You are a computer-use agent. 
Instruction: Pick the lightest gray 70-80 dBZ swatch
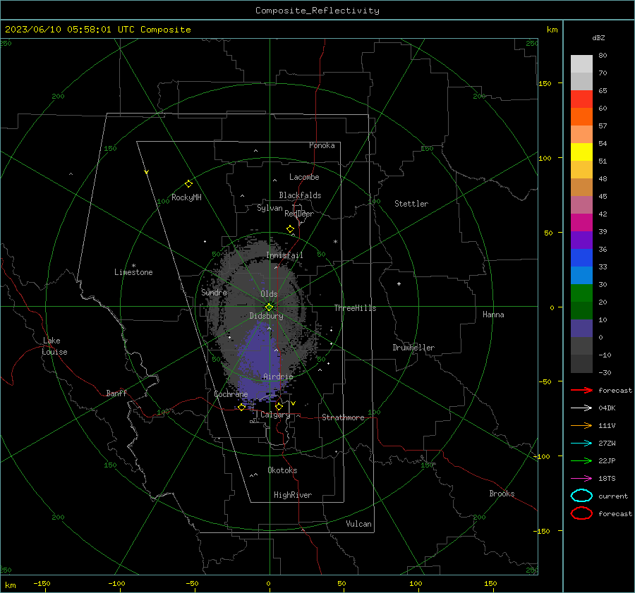[x=581, y=64]
